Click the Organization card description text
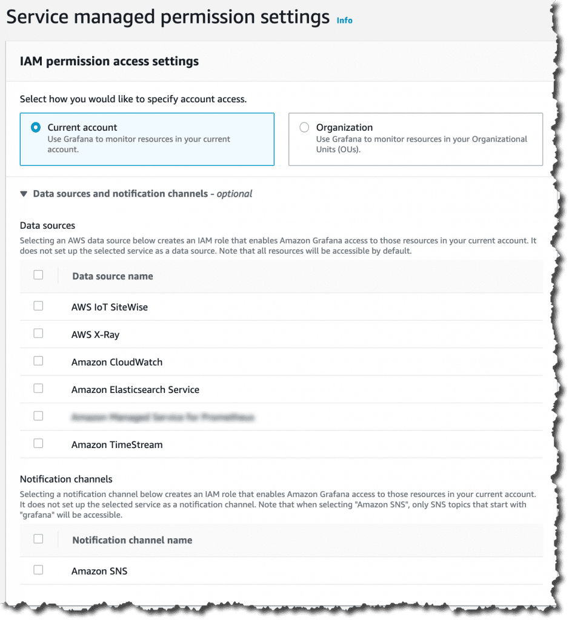Image resolution: width=569 pixels, height=620 pixels. [421, 144]
